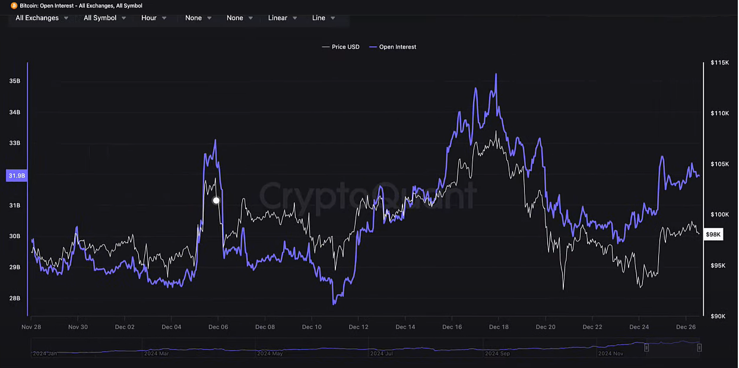Click the 31.9B value badge on left axis

click(16, 176)
